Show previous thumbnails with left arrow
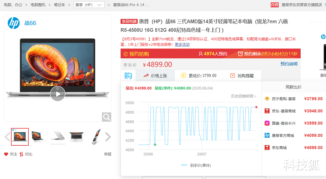This screenshot has width=326, height=179. 7,137
